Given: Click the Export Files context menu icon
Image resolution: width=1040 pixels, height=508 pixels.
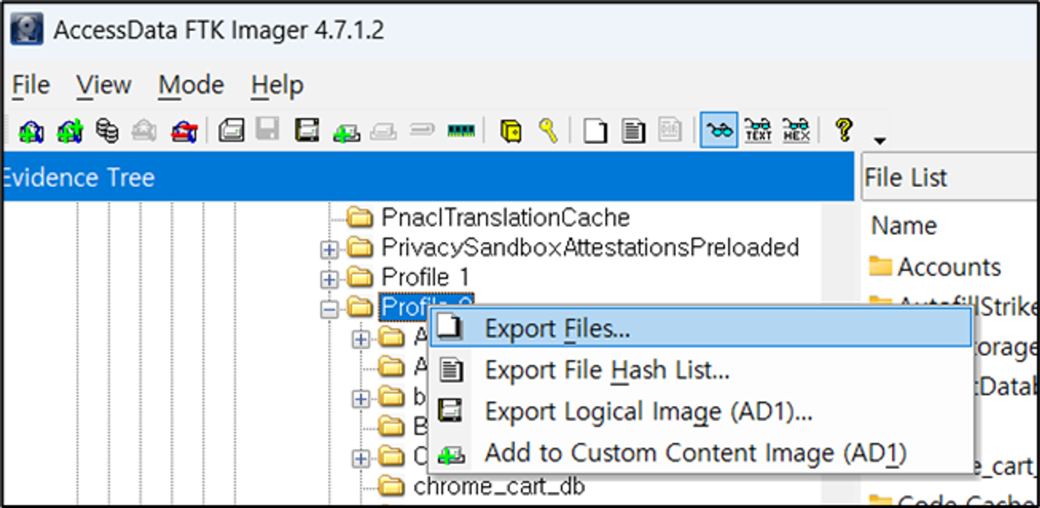Looking at the screenshot, I should (x=449, y=328).
